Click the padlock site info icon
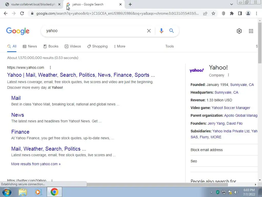The width and height of the screenshot is (262, 197). (x=32, y=13)
